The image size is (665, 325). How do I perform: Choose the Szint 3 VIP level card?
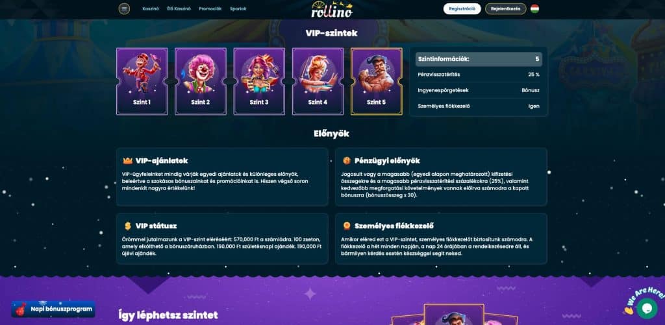(259, 81)
